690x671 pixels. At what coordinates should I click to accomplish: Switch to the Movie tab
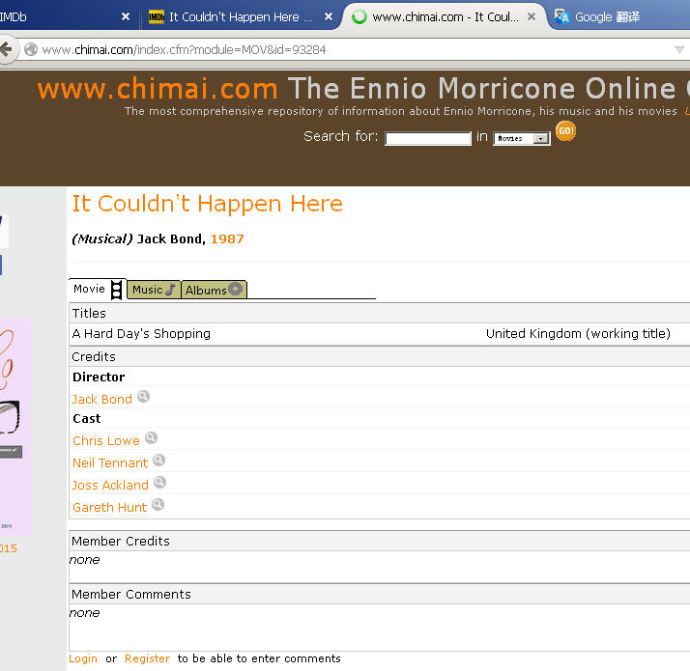(98, 289)
